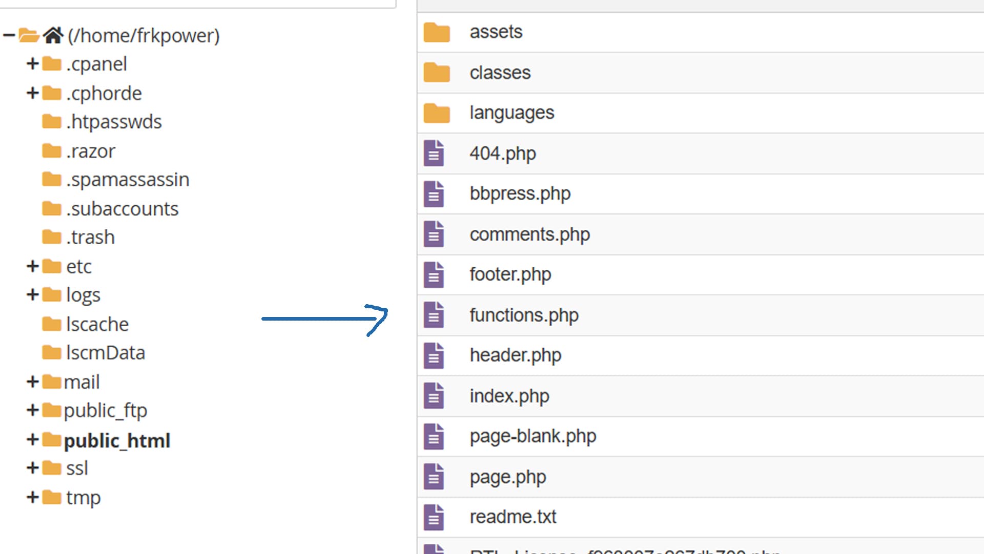This screenshot has height=554, width=984.
Task: Click the index.php file icon
Action: tap(434, 395)
